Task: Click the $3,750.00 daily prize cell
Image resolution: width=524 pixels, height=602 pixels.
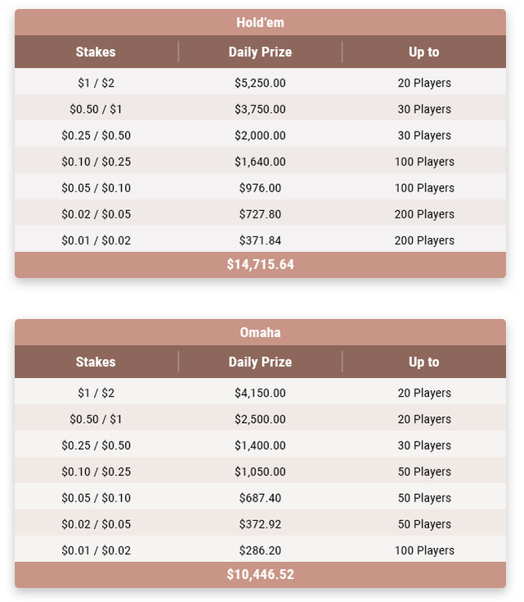Action: [260, 109]
